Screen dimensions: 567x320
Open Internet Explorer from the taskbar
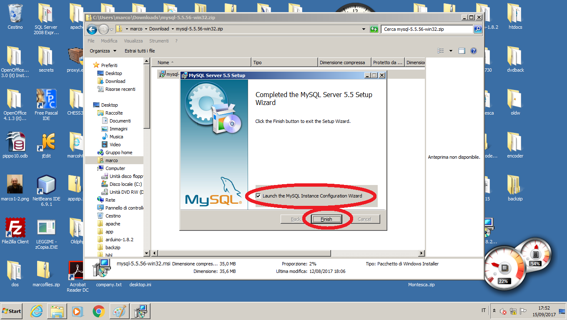[37, 311]
